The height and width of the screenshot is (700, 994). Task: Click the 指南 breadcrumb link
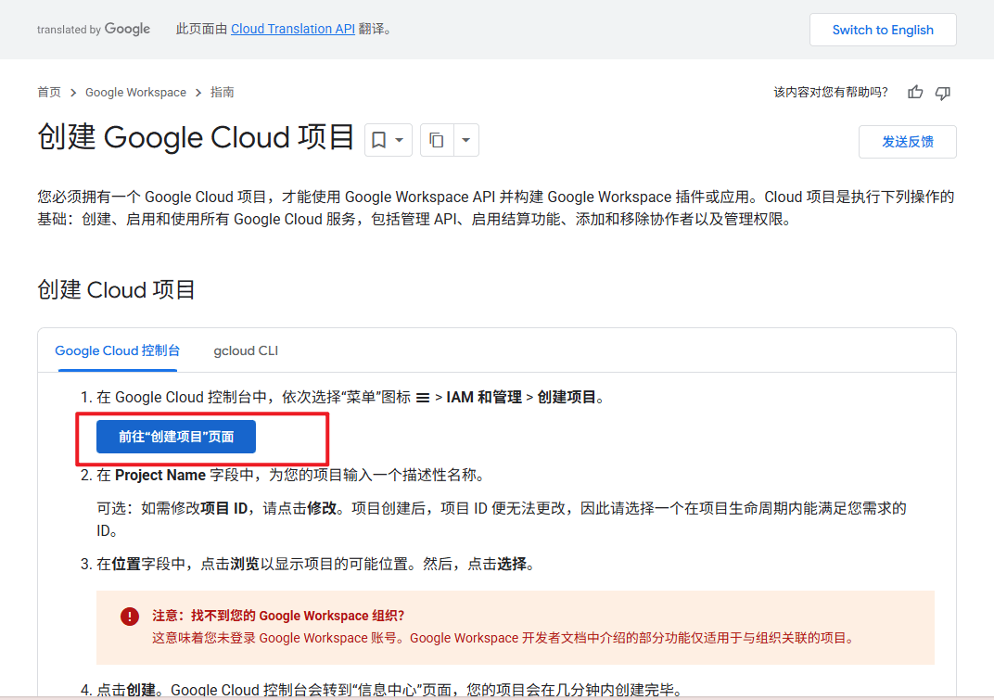pos(223,93)
